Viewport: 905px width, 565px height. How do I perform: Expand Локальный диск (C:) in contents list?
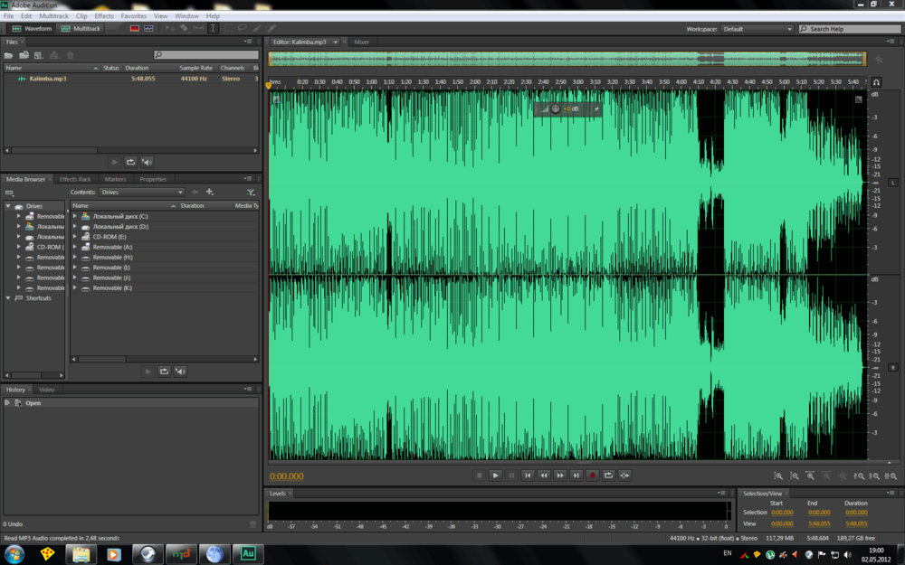point(75,217)
